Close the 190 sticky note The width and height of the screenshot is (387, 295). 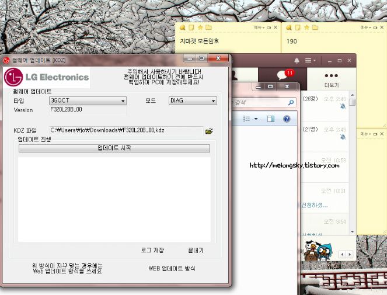click(x=382, y=27)
